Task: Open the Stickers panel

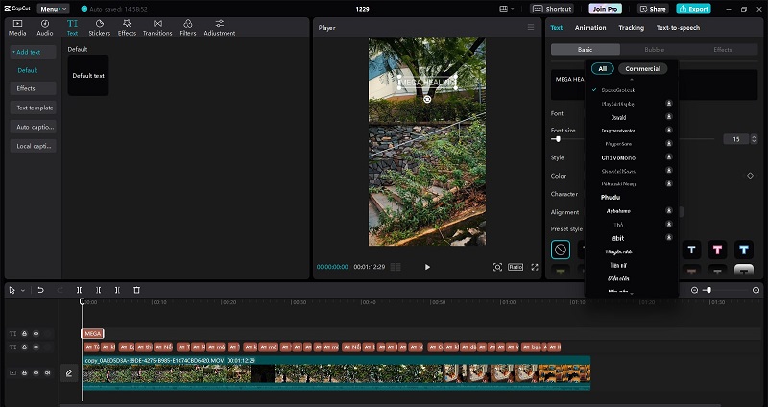Action: (100, 27)
